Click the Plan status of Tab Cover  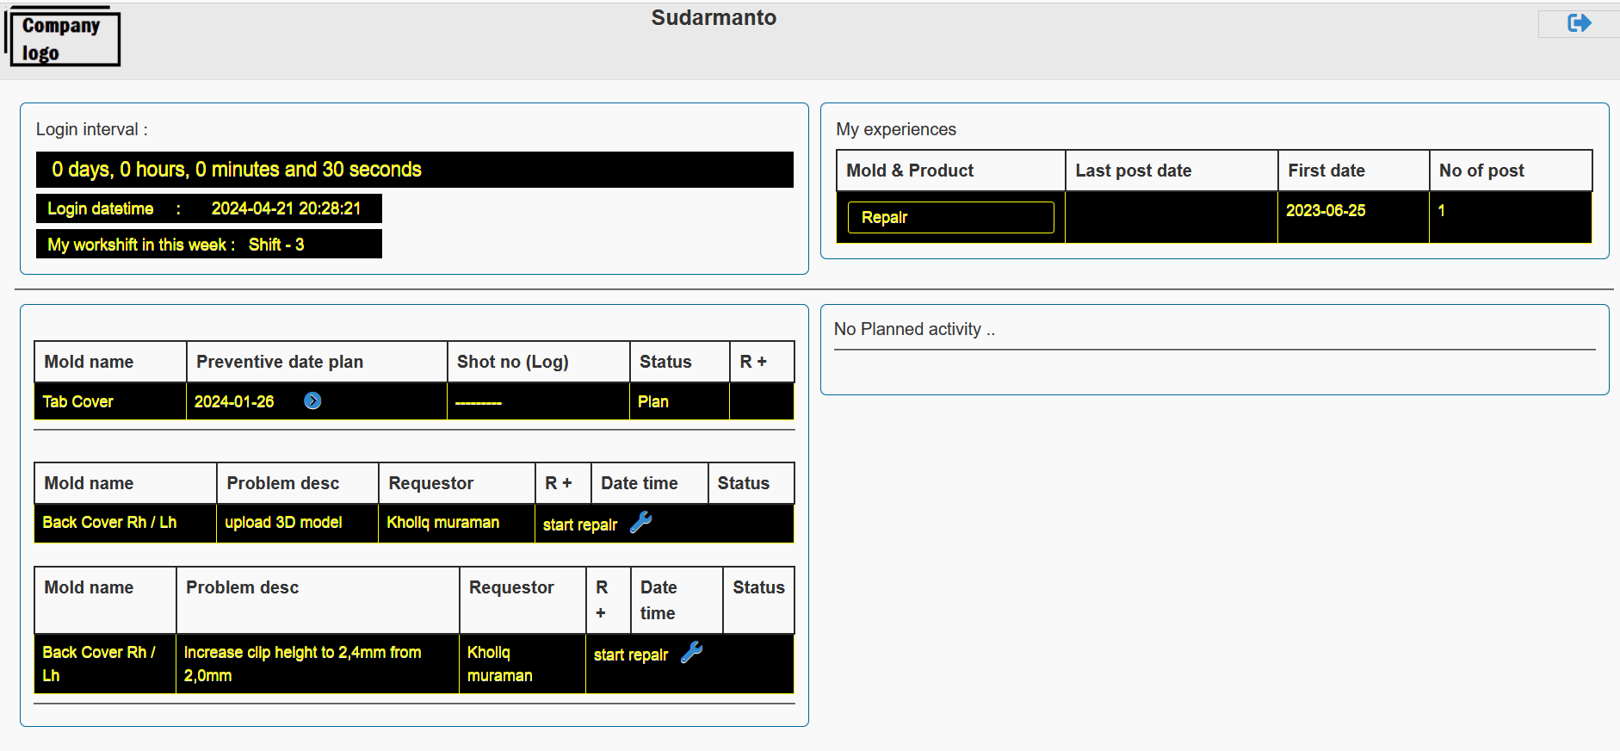pos(652,401)
